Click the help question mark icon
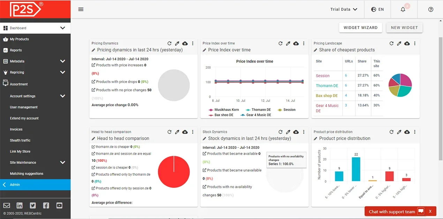 (x=431, y=9)
